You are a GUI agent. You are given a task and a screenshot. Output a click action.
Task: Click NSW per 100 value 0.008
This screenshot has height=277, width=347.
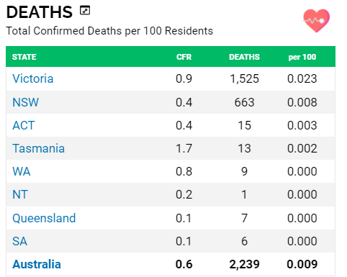coord(302,102)
